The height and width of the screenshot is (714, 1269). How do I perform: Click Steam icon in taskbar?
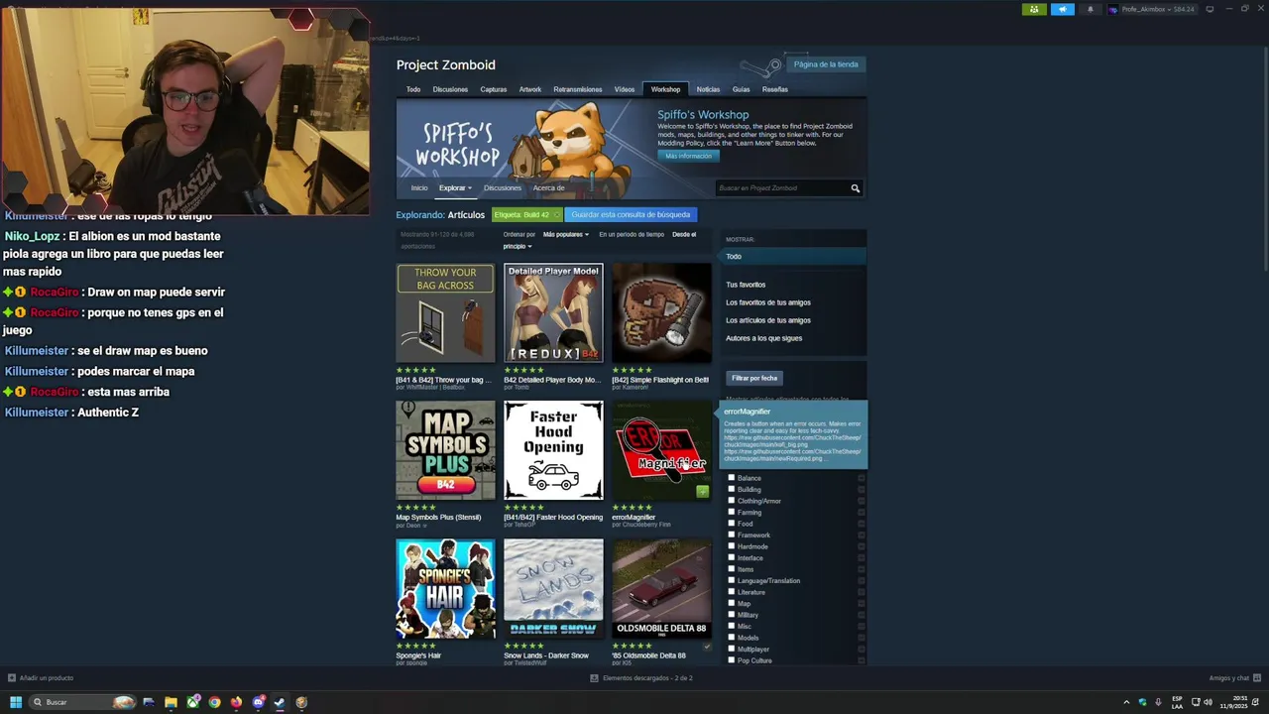coord(280,702)
